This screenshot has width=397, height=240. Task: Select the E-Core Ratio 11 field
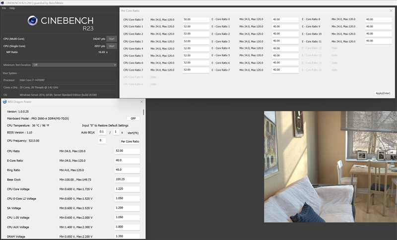pyautogui.click(x=379, y=41)
